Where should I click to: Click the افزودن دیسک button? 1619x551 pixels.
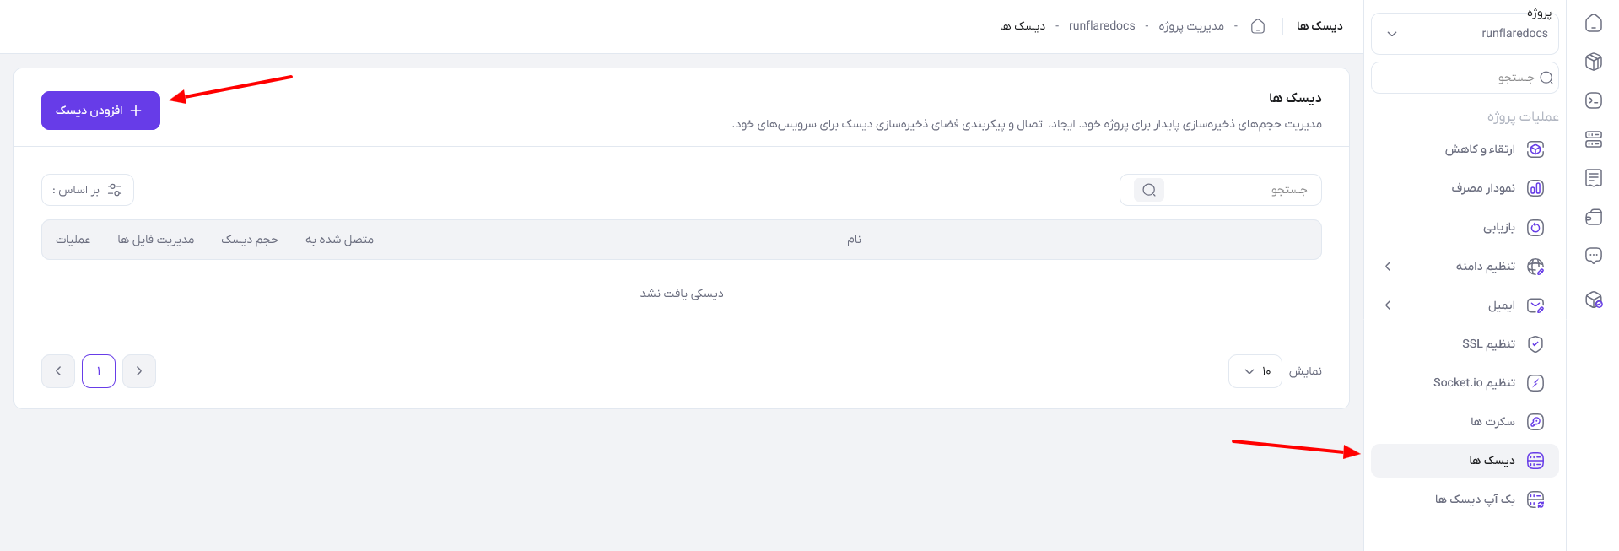click(100, 111)
